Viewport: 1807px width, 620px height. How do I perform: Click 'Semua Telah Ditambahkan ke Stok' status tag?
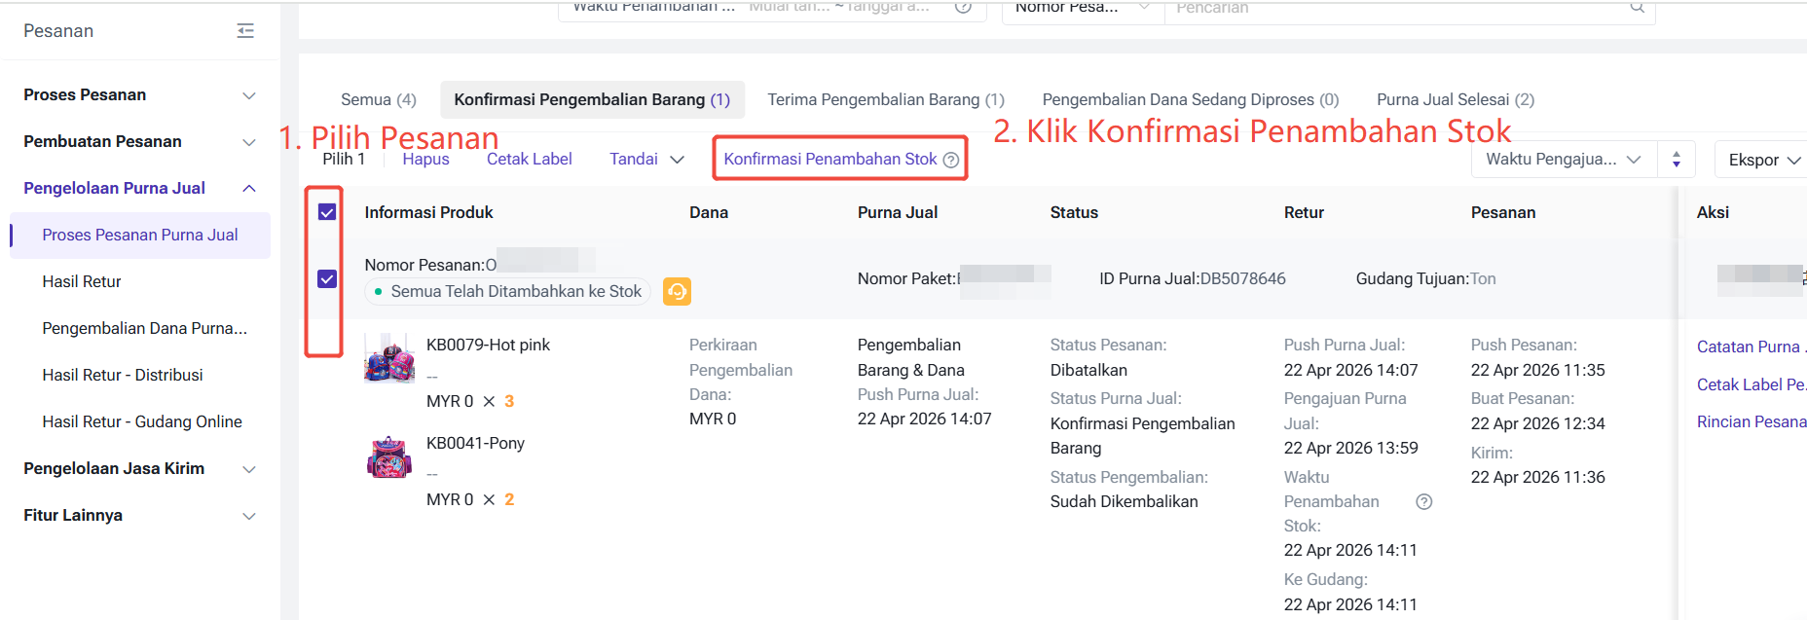(507, 292)
